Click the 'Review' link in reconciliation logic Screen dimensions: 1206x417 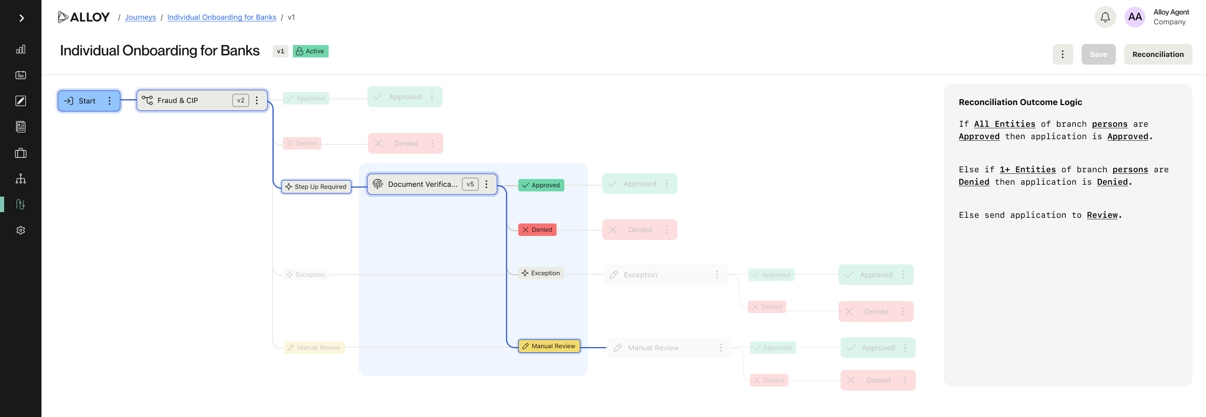1102,215
